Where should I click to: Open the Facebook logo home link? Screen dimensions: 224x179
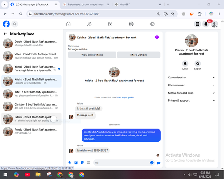tap(6, 24)
